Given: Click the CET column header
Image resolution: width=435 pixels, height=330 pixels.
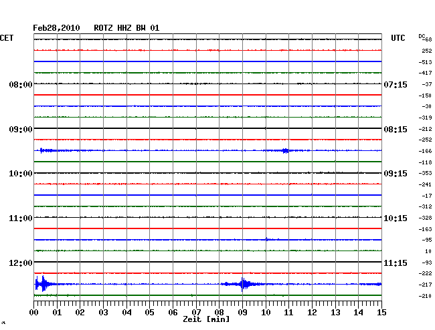Looking at the screenshot, I should click(x=7, y=38).
